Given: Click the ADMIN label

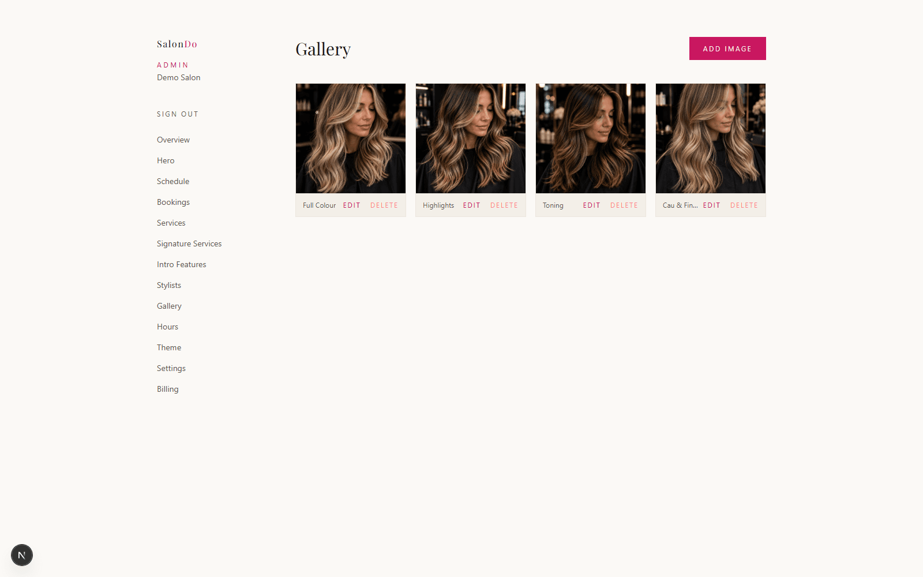Looking at the screenshot, I should click(172, 65).
